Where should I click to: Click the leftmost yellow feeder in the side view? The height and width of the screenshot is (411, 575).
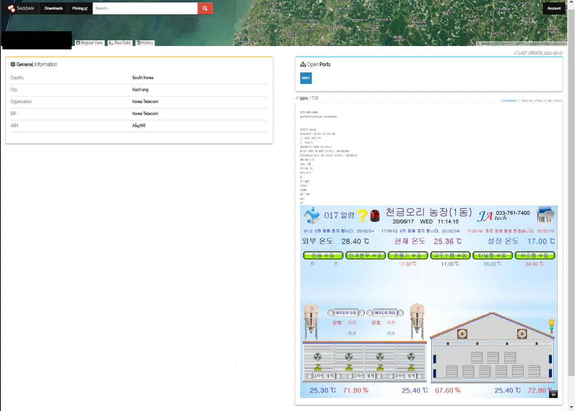tap(318, 367)
